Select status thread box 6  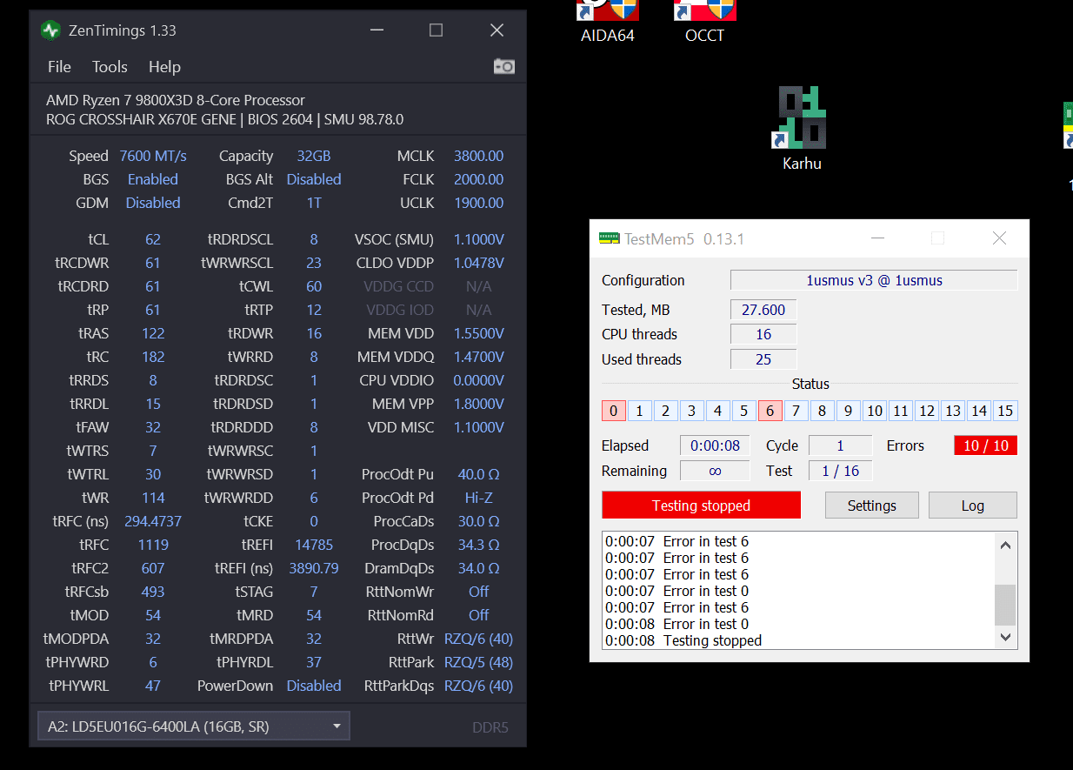coord(770,411)
